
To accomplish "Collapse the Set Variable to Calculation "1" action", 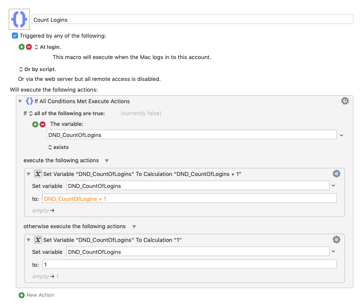I will click(x=28, y=240).
